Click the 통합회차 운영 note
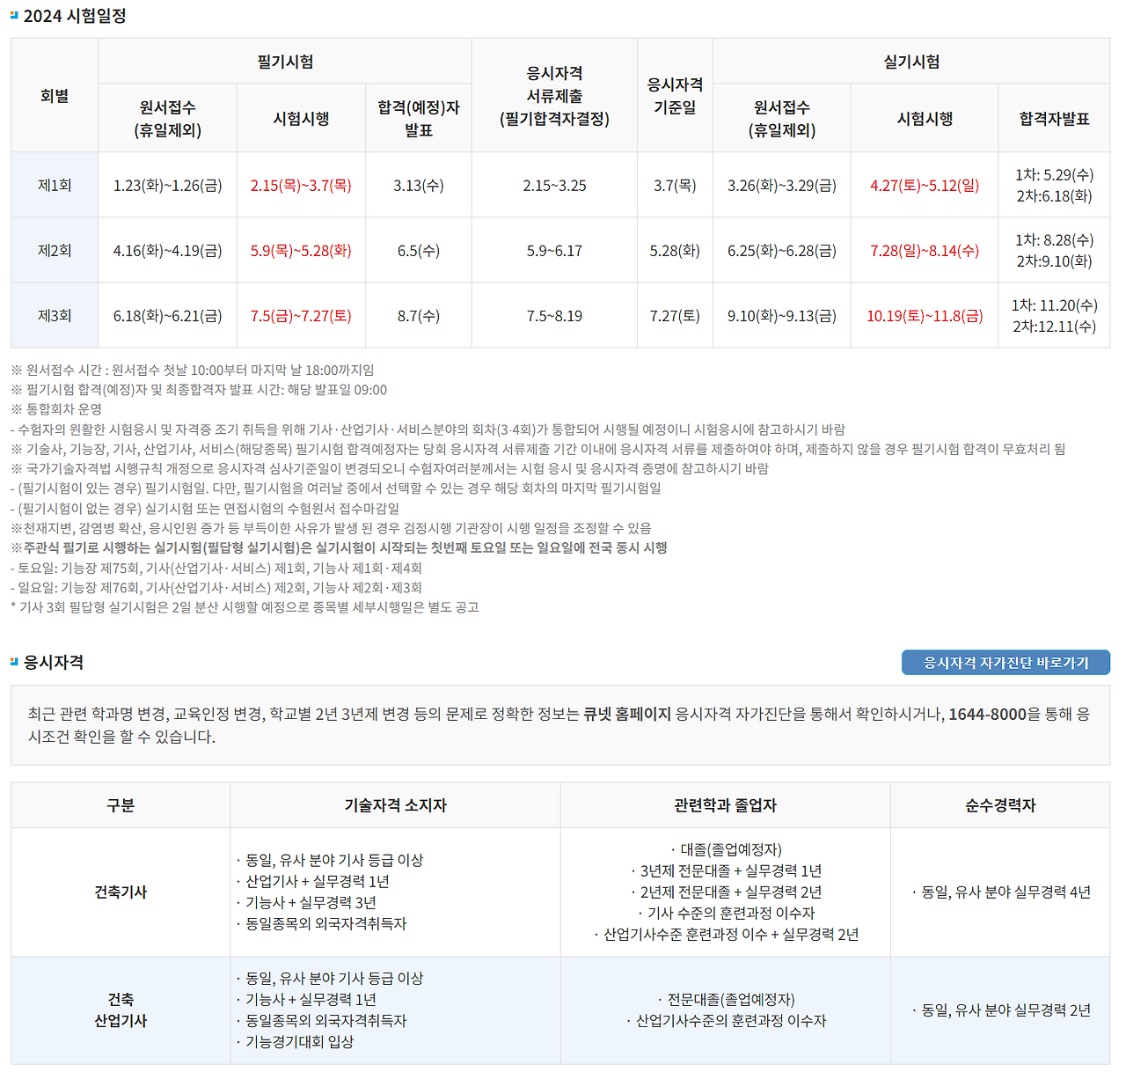1126x1072 pixels. 56,408
